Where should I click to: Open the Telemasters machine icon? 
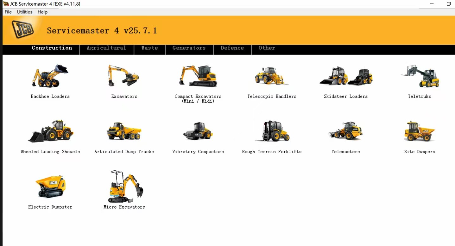coord(346,131)
